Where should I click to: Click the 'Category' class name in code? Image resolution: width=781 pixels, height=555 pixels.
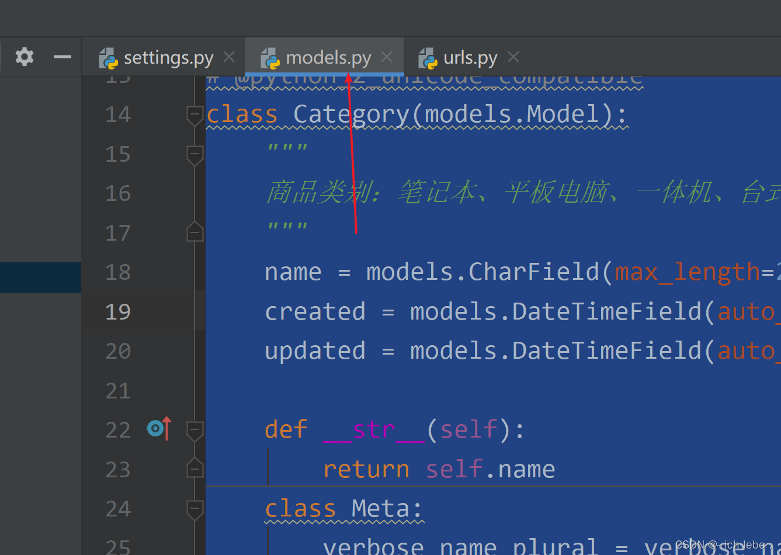click(x=352, y=115)
